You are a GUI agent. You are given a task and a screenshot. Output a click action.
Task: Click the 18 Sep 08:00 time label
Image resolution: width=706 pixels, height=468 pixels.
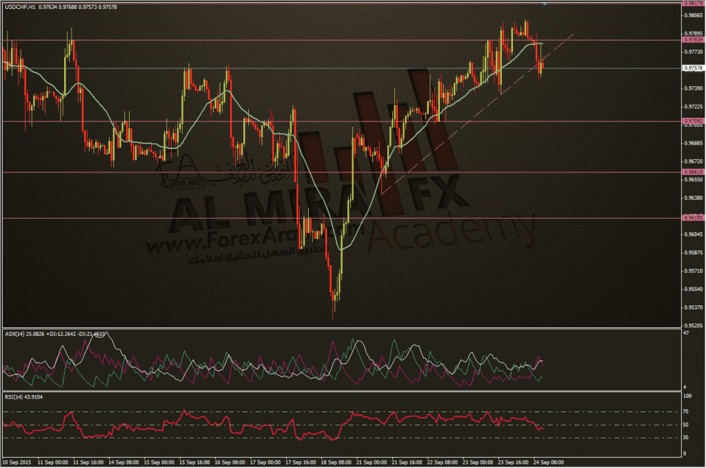(x=336, y=462)
